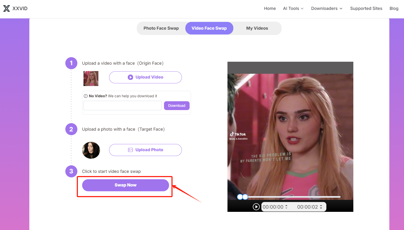Click the info icon next to 'No Video?'
The width and height of the screenshot is (404, 230).
point(86,96)
